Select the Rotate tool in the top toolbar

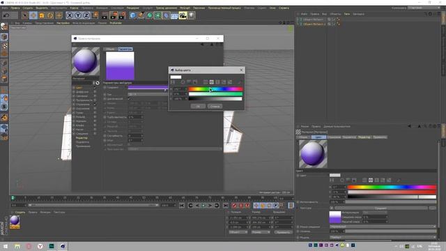50,15
